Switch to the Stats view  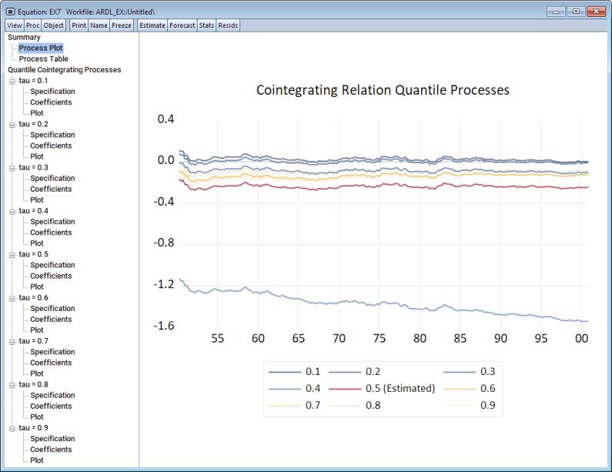[206, 25]
